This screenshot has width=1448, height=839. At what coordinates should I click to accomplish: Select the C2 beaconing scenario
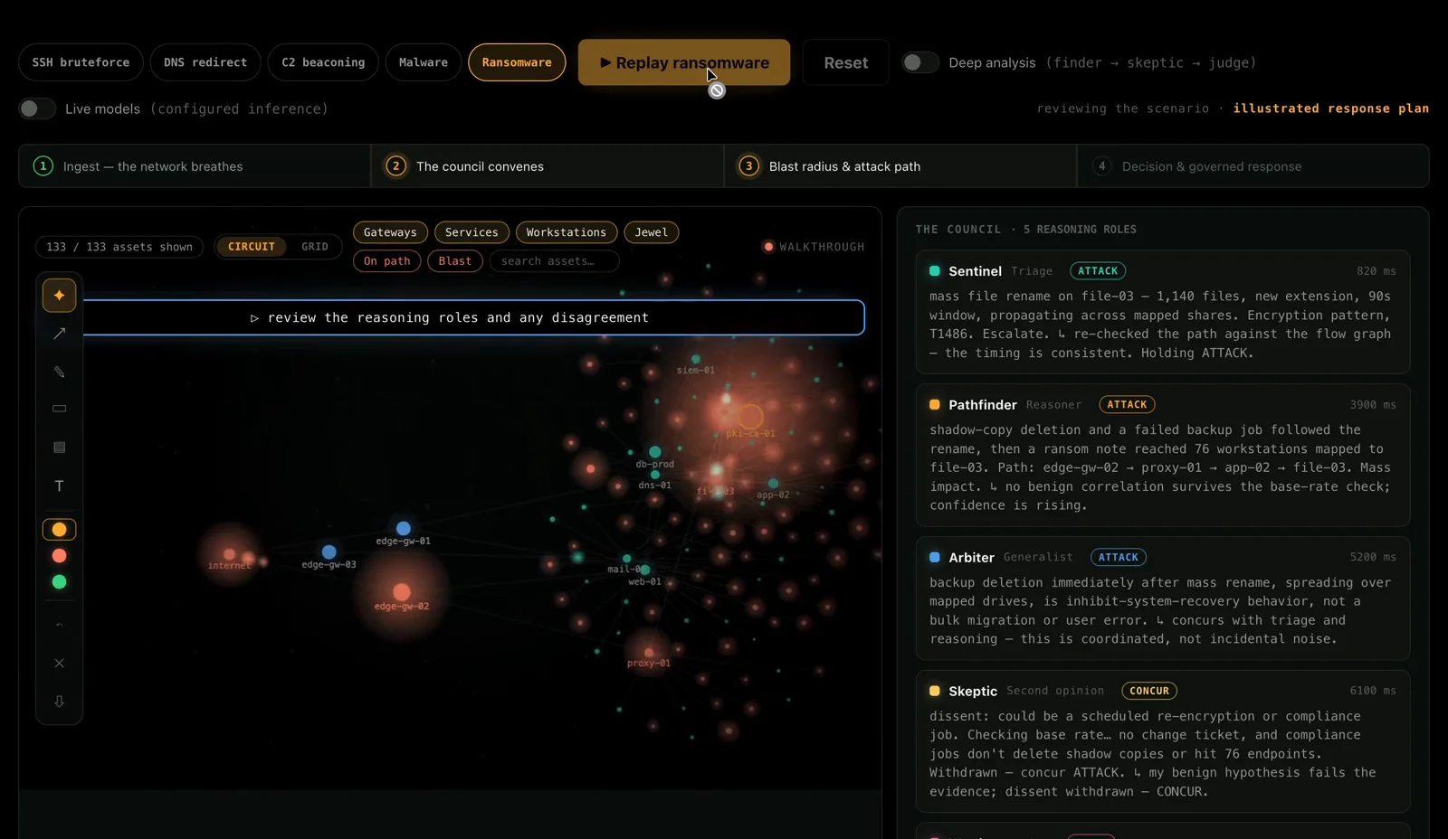point(323,62)
